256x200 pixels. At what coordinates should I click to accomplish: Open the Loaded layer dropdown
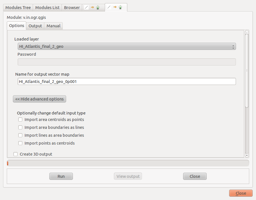pos(126,46)
